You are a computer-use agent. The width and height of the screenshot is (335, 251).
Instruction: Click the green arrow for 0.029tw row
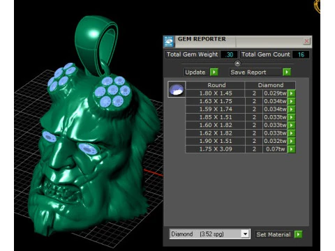coord(292,93)
